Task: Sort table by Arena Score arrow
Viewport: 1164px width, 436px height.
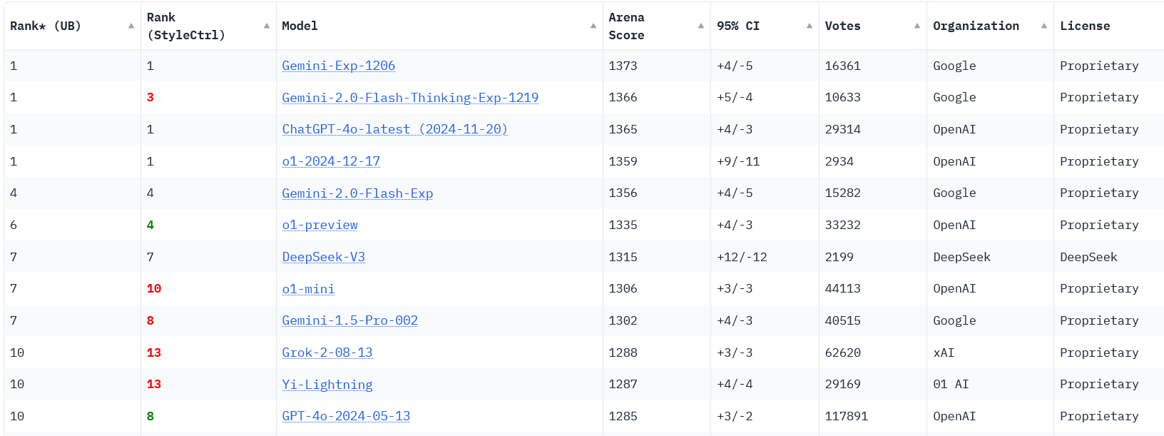Action: pos(701,26)
